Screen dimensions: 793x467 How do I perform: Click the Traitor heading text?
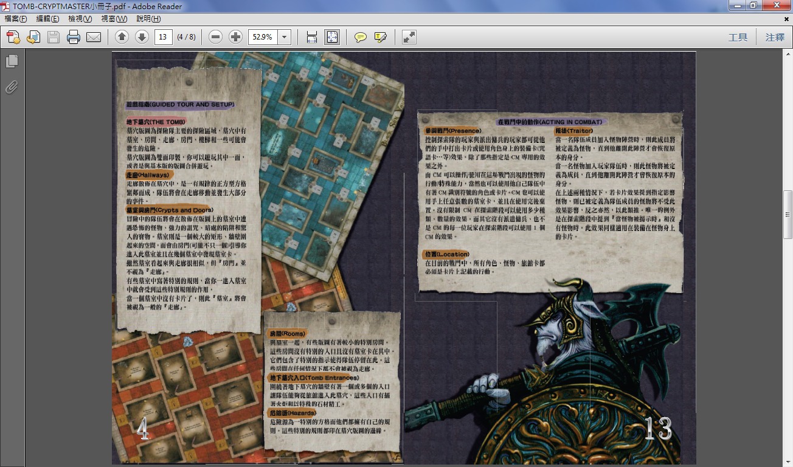(x=573, y=131)
